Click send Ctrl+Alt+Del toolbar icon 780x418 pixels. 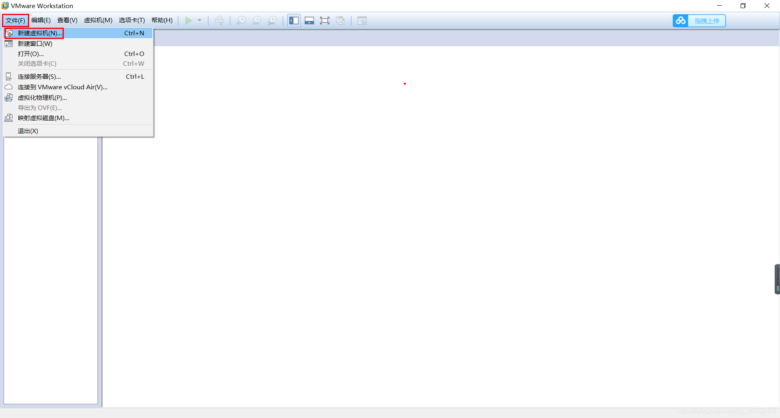[x=219, y=20]
